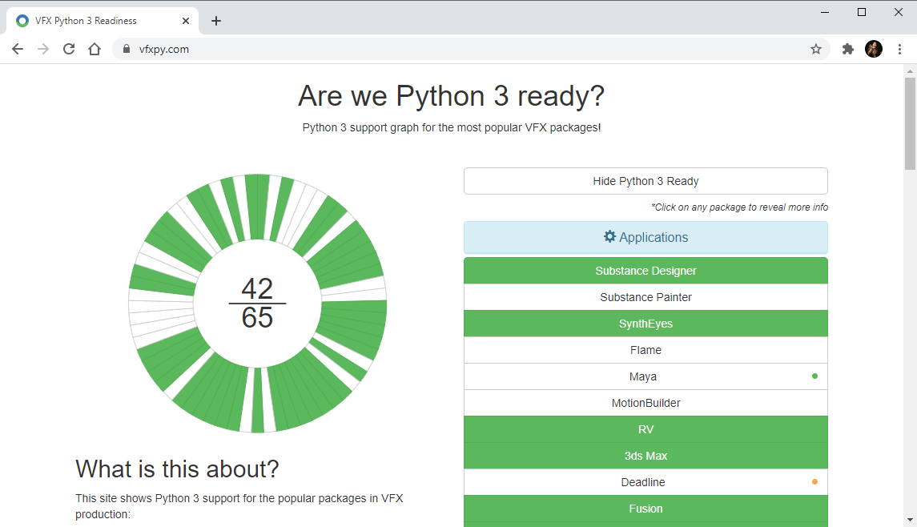Go to the browser home page icon
Screen dimensions: 917x527
click(x=95, y=49)
